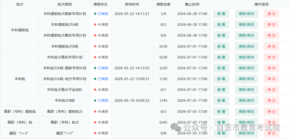Modify 本科批次A段-国家专项计划 with 填报/修改
Viewport: 289px width, 139px height.
point(246,68)
